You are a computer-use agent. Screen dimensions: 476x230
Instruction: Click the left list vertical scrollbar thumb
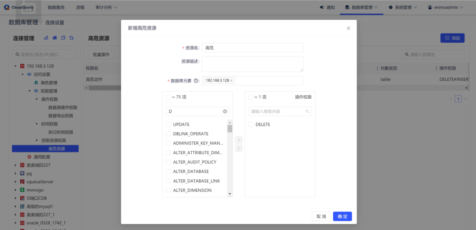[230, 129]
